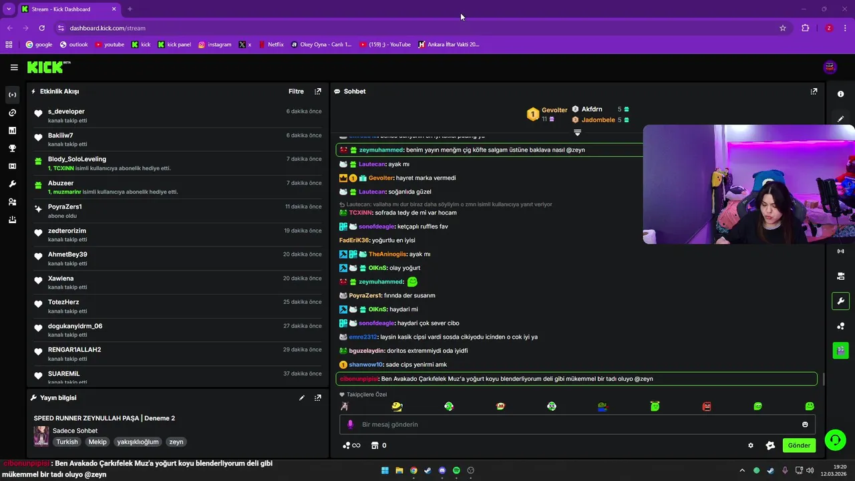This screenshot has width=855, height=481.
Task: Open the instagram bookmark
Action: pyautogui.click(x=214, y=45)
